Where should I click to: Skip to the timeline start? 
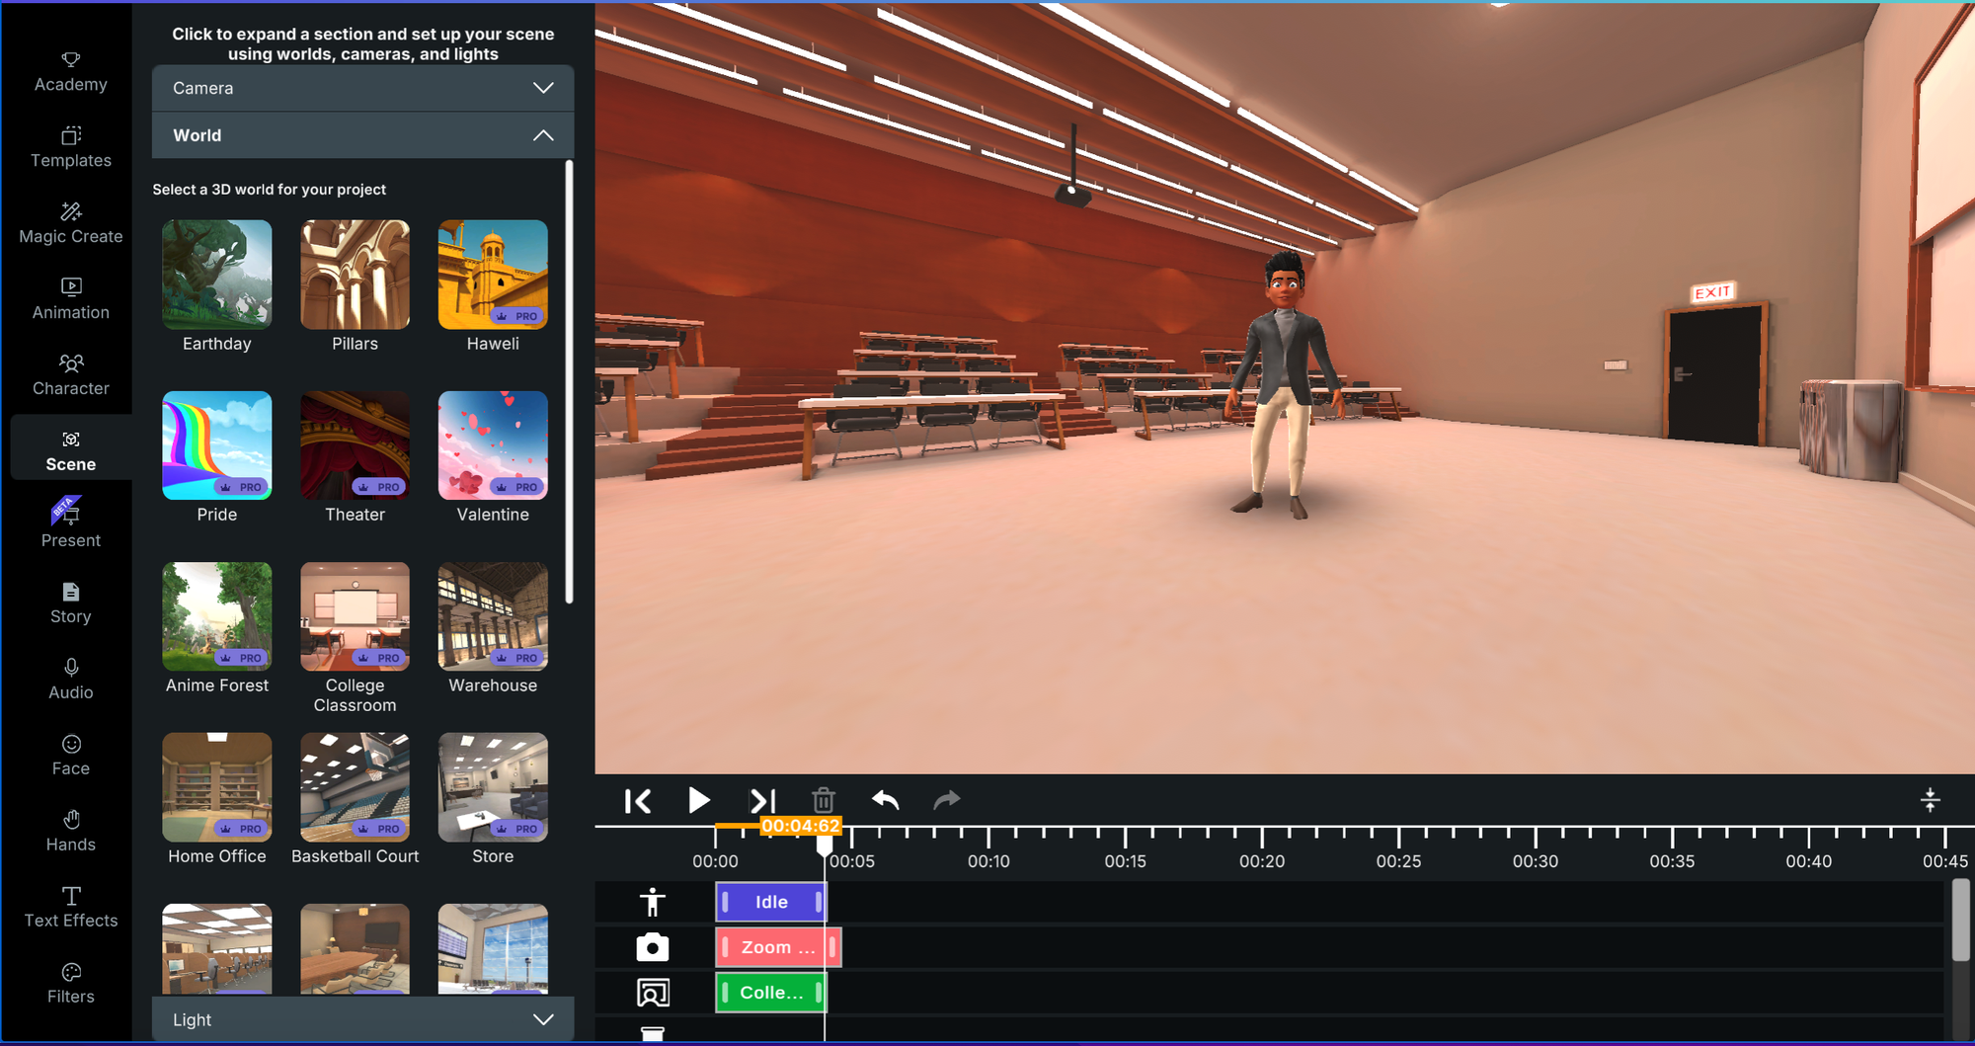pyautogui.click(x=638, y=800)
